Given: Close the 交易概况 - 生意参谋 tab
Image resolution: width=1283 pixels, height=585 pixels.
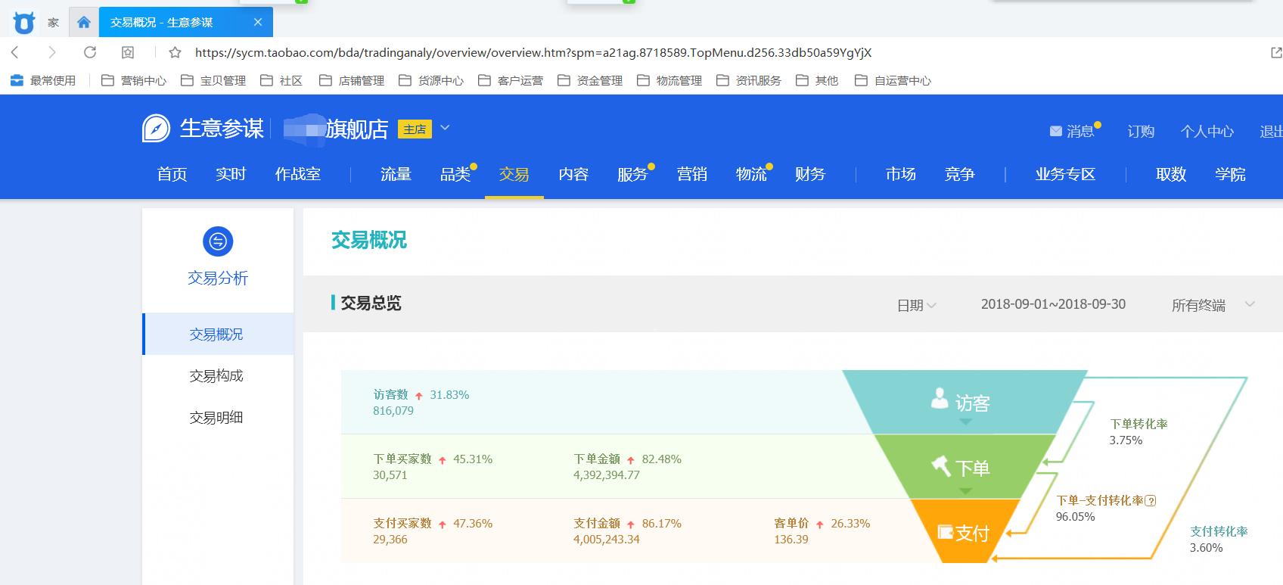Looking at the screenshot, I should tap(258, 22).
